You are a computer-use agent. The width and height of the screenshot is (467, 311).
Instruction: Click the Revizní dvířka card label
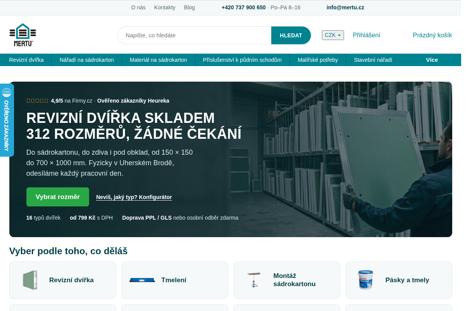(71, 280)
